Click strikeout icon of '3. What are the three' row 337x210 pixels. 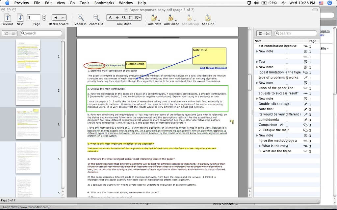[x=305, y=151]
